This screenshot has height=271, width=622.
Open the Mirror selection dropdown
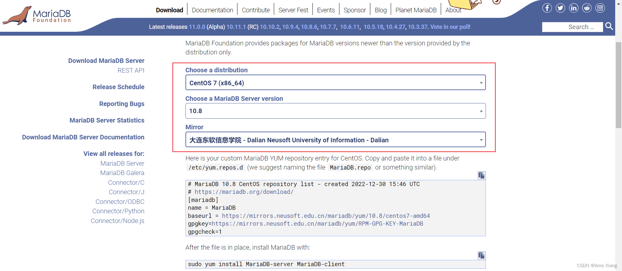pyautogui.click(x=336, y=140)
